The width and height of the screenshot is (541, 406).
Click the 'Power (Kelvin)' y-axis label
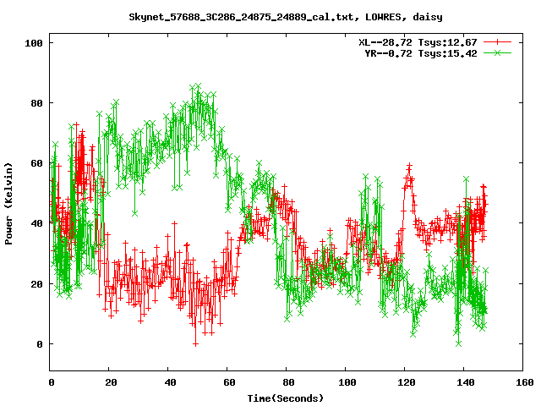pyautogui.click(x=8, y=206)
